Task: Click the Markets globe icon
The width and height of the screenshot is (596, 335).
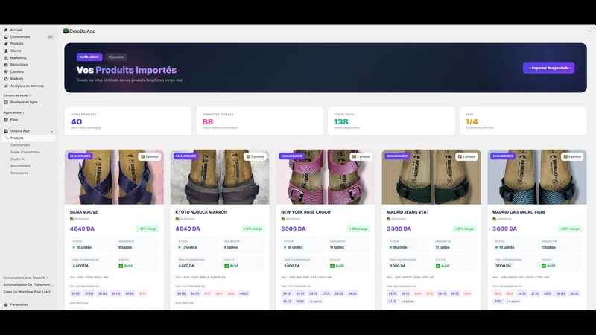Action: (6, 79)
